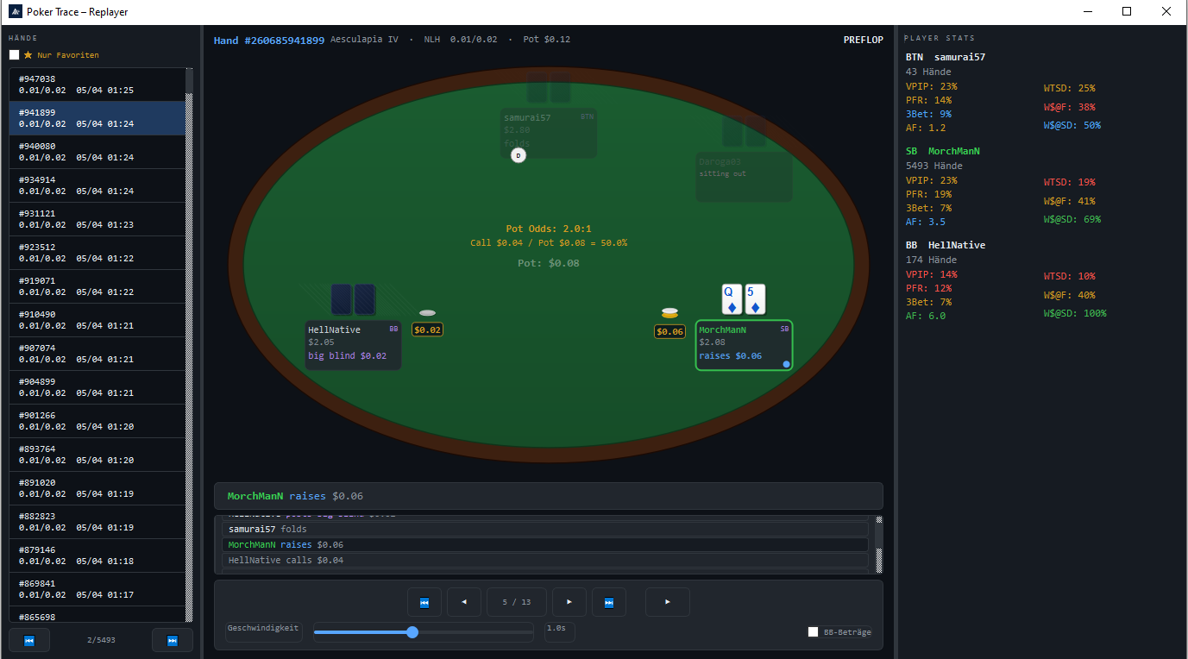The width and height of the screenshot is (1188, 659).
Task: Click the 5 of diamonds card
Action: point(756,299)
